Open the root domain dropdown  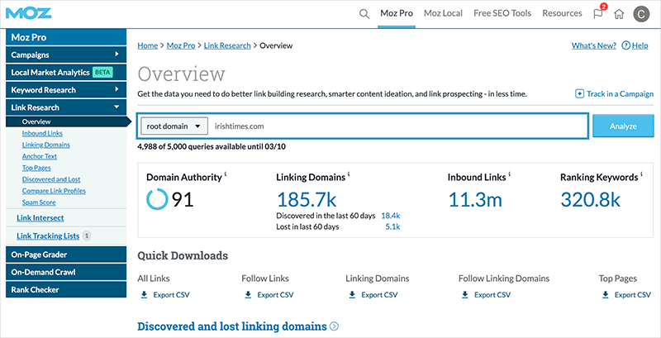(174, 126)
